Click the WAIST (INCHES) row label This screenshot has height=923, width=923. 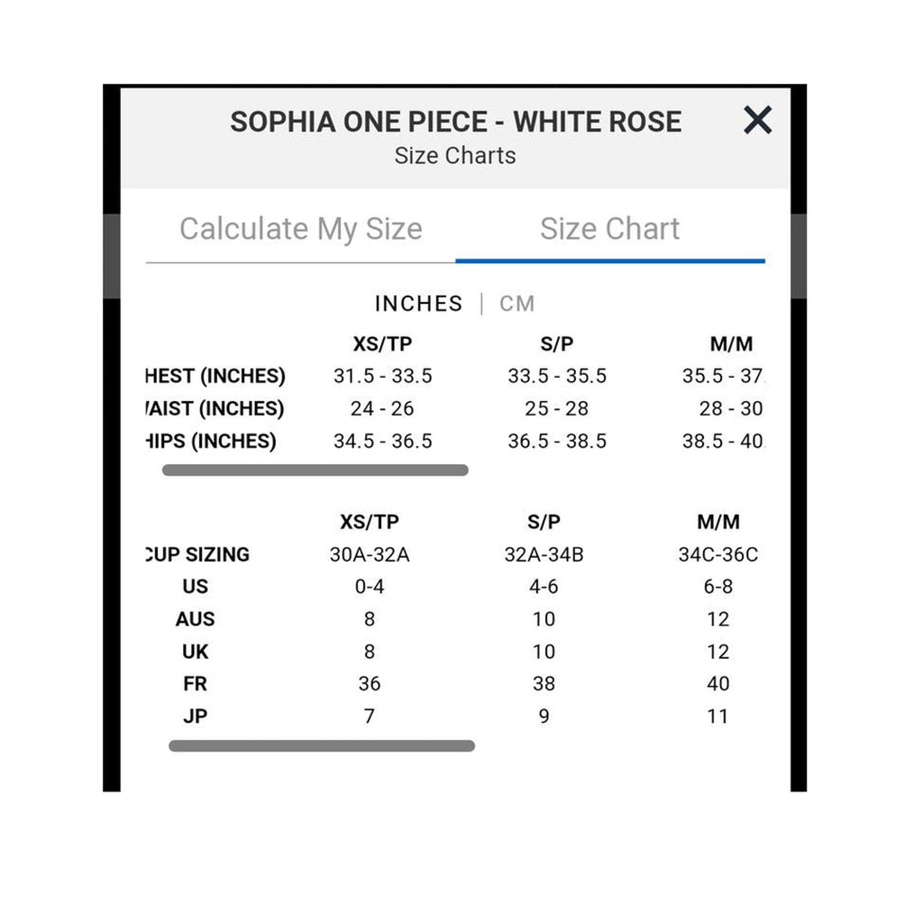tap(215, 408)
